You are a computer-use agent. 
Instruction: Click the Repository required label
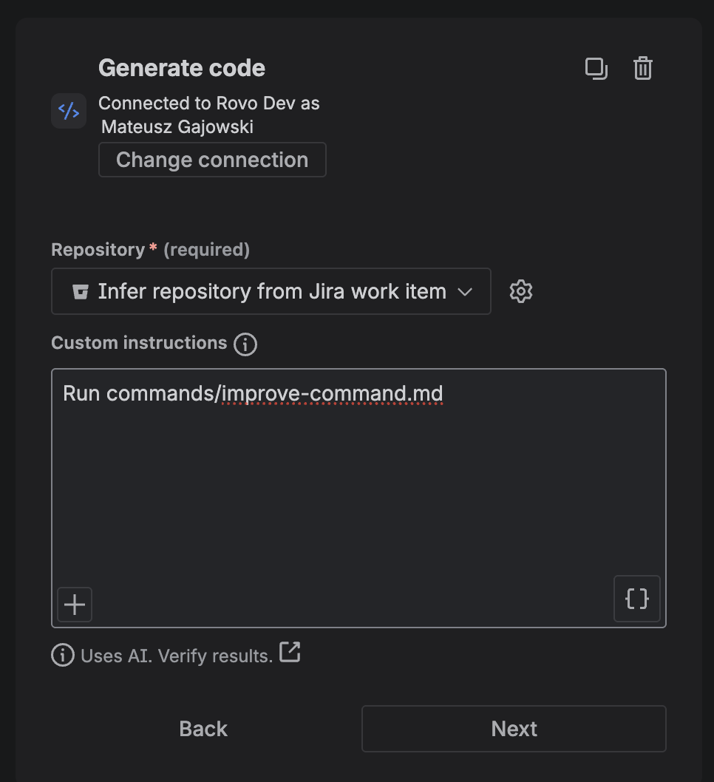[151, 249]
